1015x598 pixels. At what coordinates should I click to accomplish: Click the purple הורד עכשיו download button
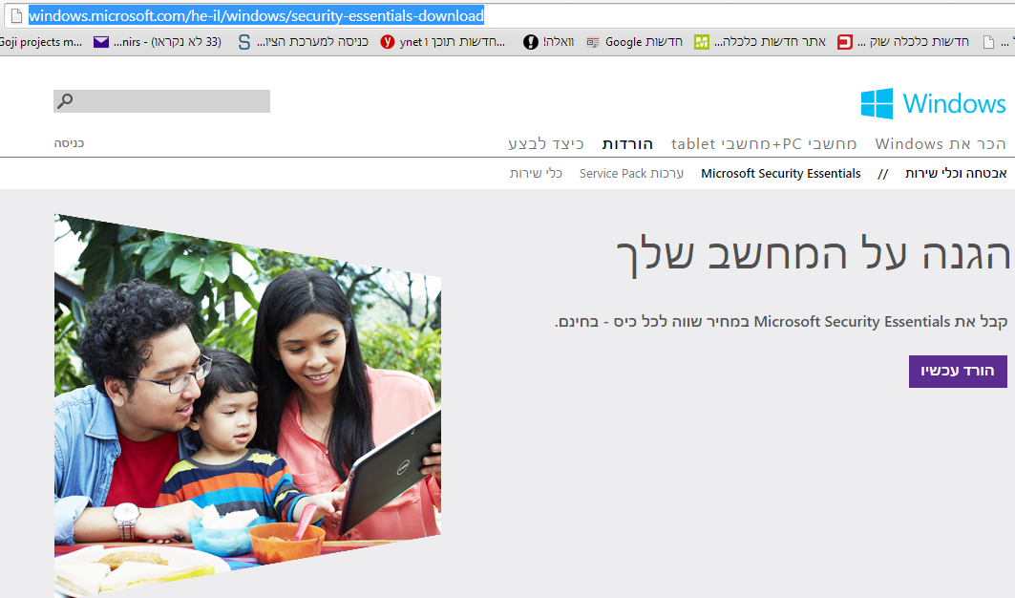[x=958, y=372]
